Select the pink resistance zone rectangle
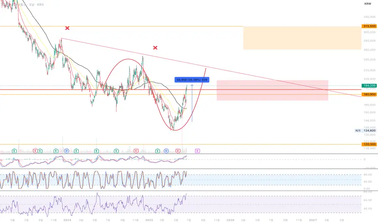This screenshot has width=378, height=223. tap(273, 90)
